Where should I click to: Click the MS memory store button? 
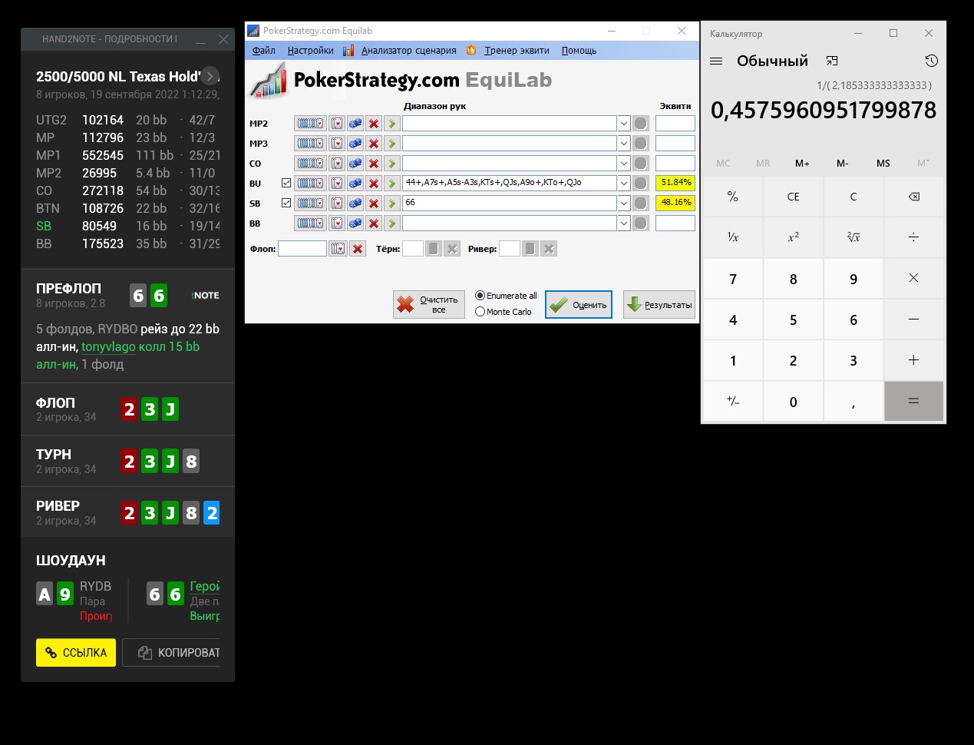[x=883, y=163]
